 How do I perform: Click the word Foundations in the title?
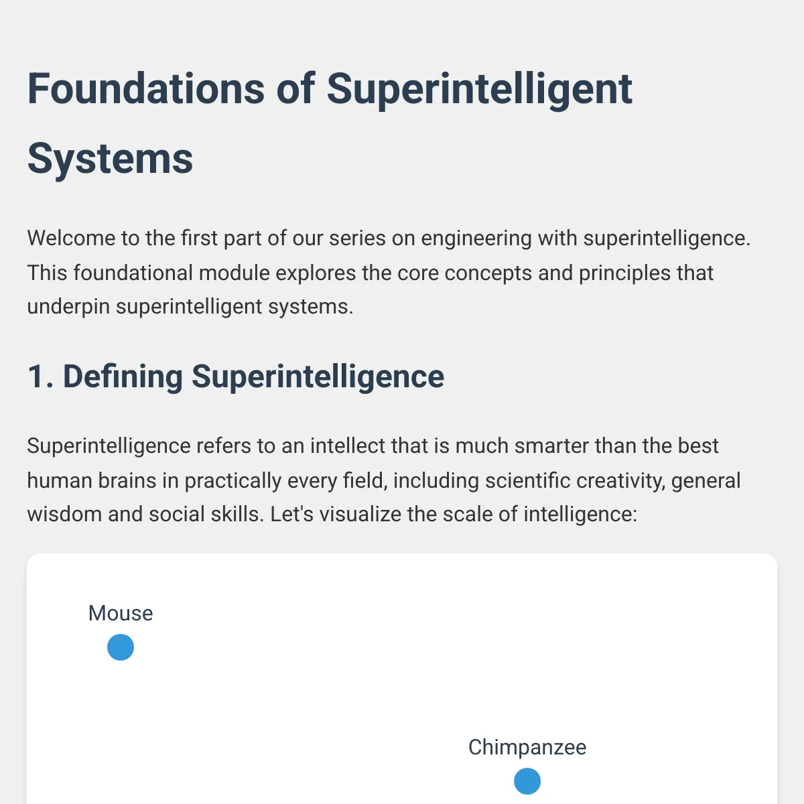(146, 88)
